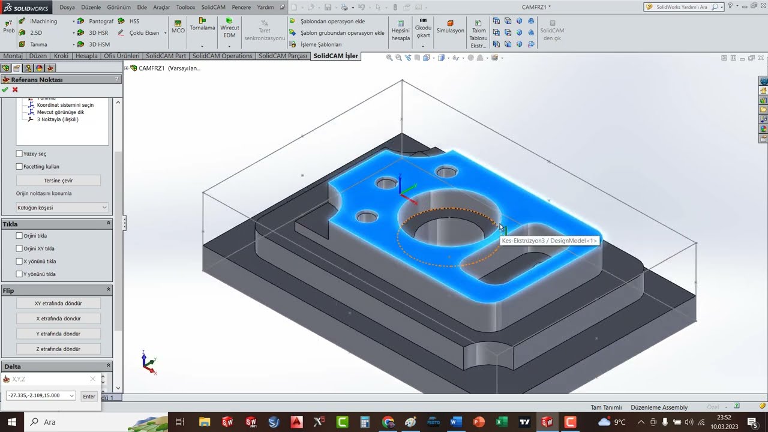Click XY etrafında döndür button

58,303
